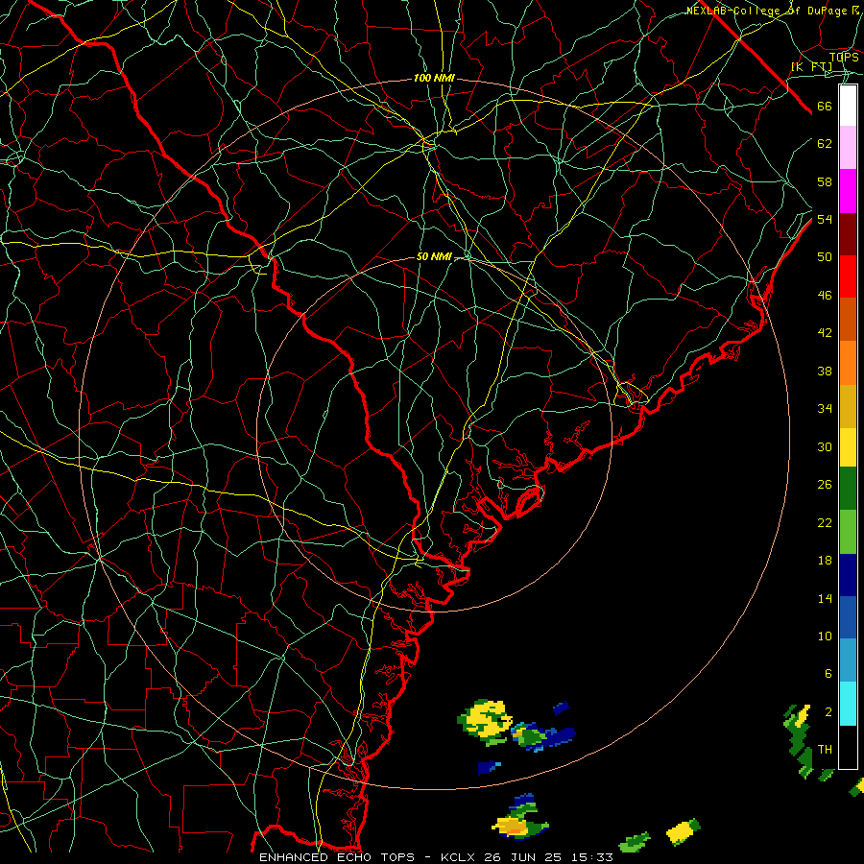This screenshot has height=864, width=864.
Task: Click the '22' scale value
Action: [825, 523]
